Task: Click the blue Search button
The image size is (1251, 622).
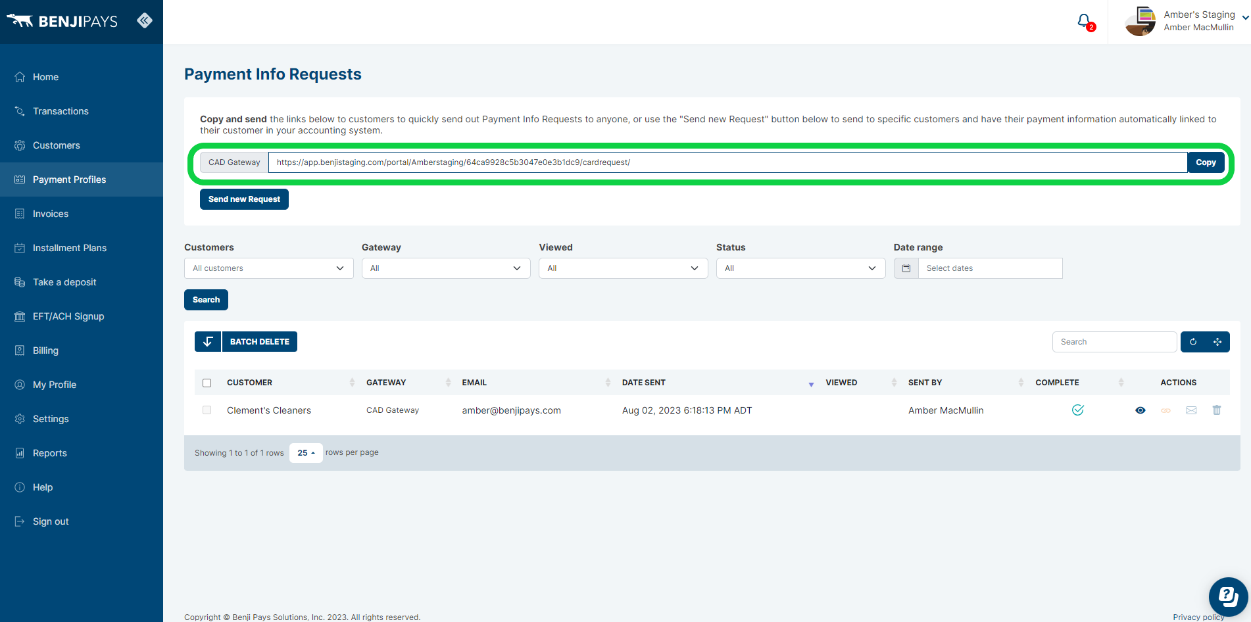Action: (206, 300)
